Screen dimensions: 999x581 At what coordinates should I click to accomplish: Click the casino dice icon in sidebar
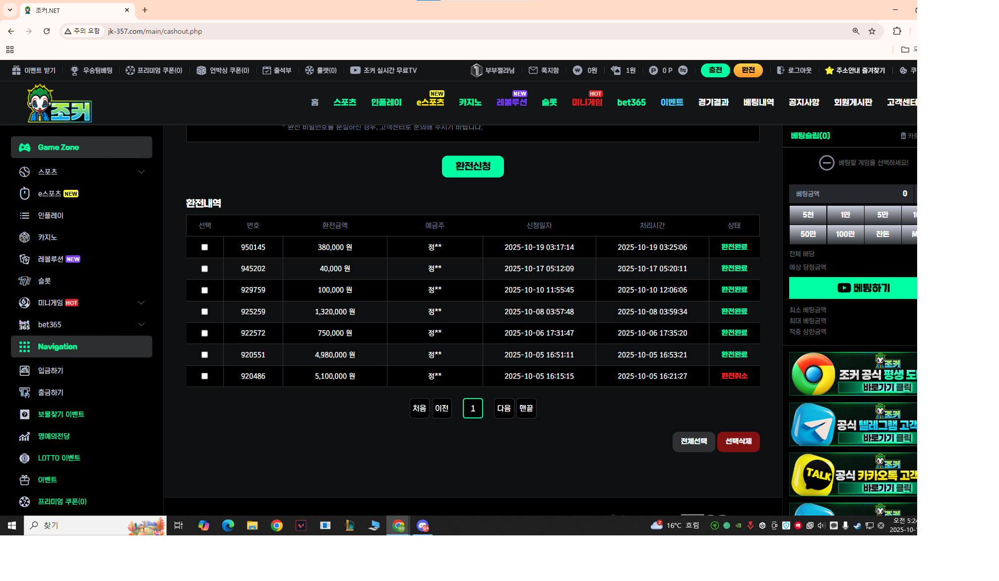[x=24, y=237]
